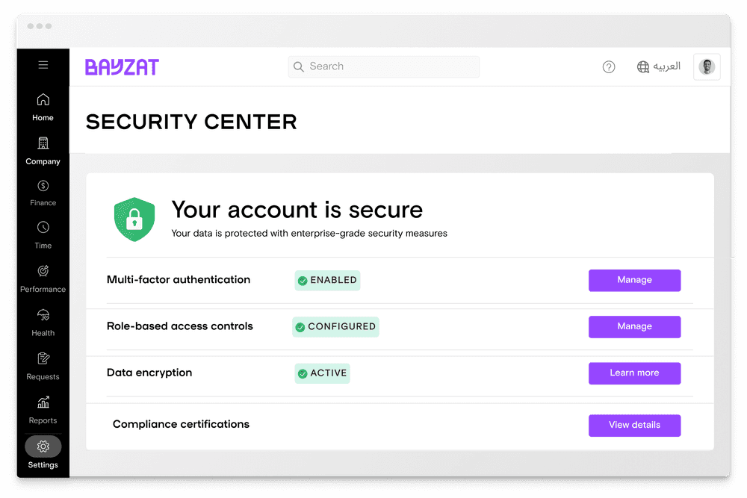Click inside the Search field
Viewport: 747px width, 498px height.
(x=383, y=66)
